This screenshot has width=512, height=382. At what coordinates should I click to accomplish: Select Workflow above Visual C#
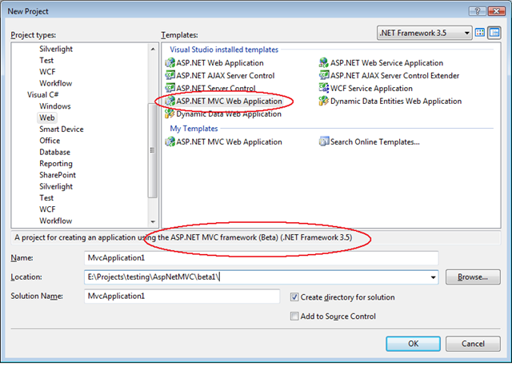coord(55,83)
